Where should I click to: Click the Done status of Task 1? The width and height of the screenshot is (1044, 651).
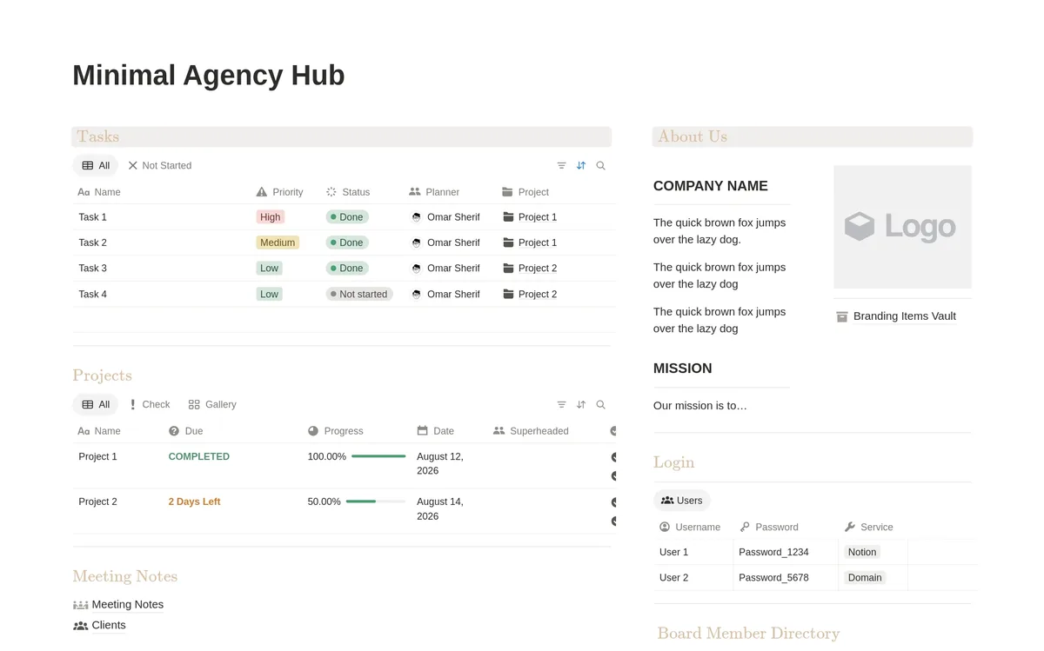click(347, 217)
